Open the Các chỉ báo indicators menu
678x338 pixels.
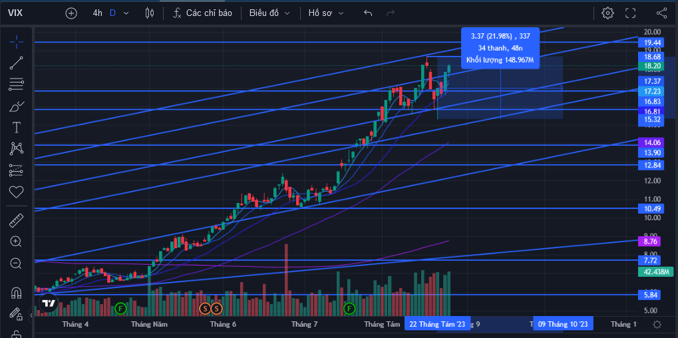(x=203, y=13)
